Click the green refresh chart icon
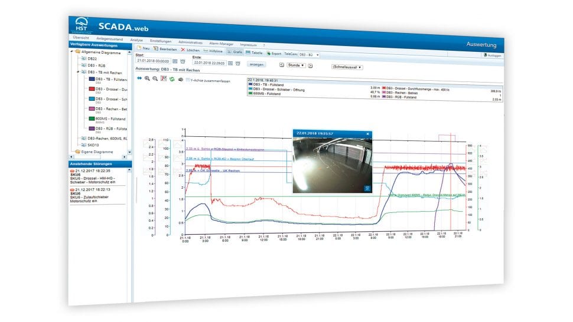The width and height of the screenshot is (573, 322). [x=172, y=79]
